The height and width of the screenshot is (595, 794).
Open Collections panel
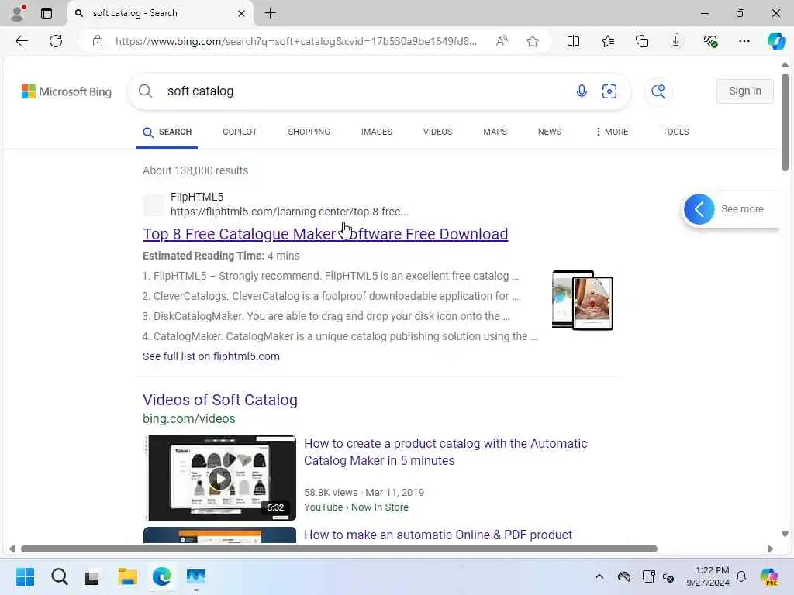tap(641, 41)
